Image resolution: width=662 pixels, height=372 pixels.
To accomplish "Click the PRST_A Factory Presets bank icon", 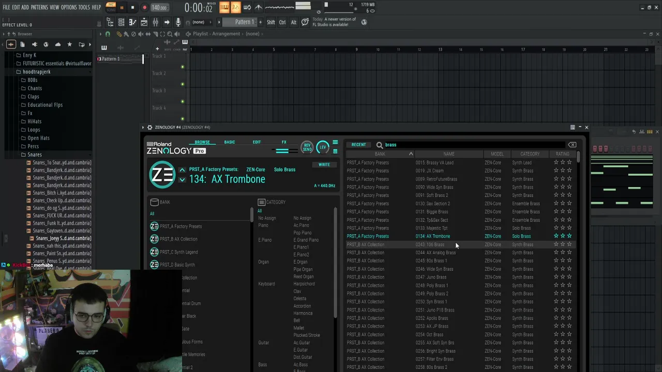I will point(154,226).
